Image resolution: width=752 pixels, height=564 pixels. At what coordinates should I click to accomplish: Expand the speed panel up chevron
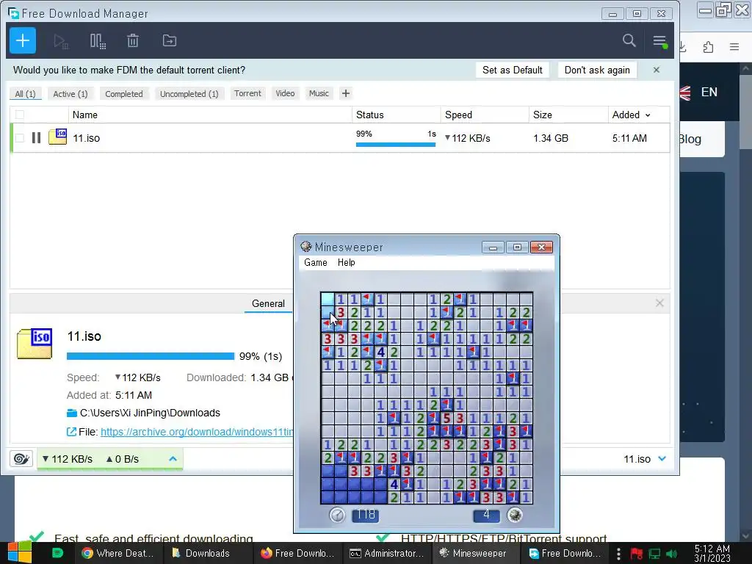pos(173,459)
